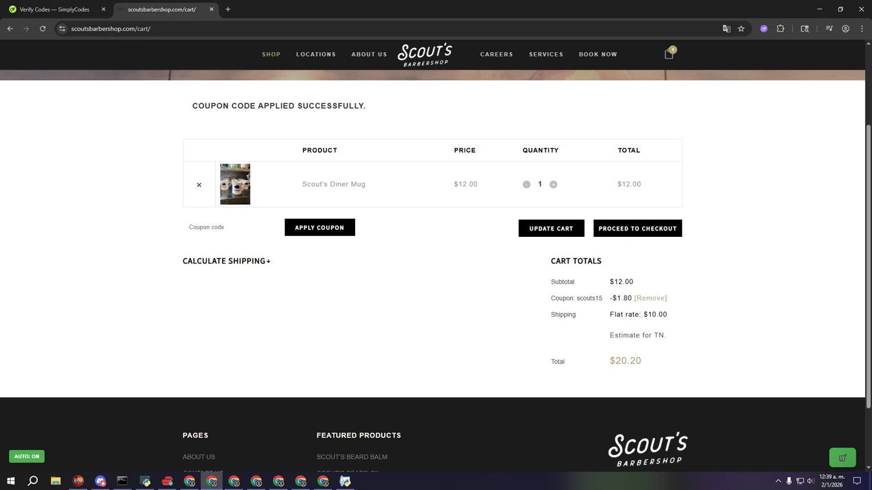Open Windows search from the taskbar

[x=33, y=481]
